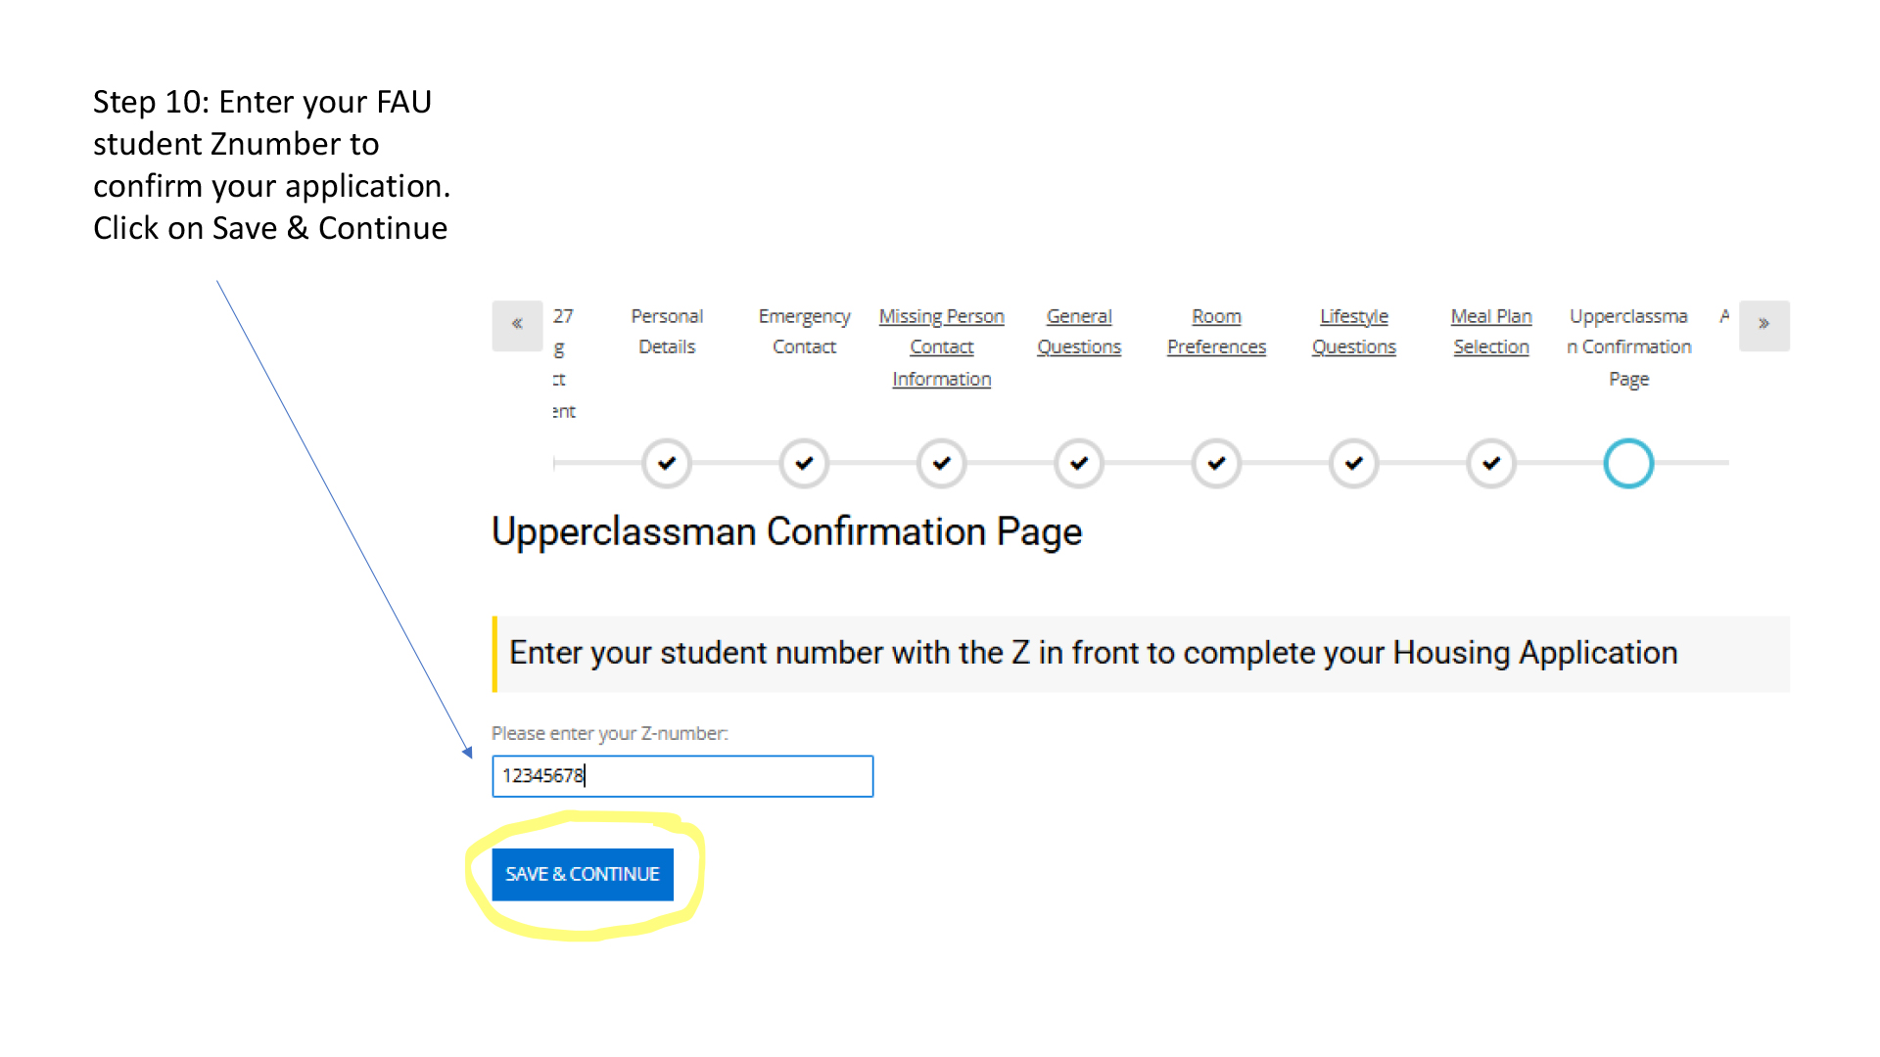Click the Emergency Contact step checkmark icon
The height and width of the screenshot is (1057, 1880).
click(804, 463)
